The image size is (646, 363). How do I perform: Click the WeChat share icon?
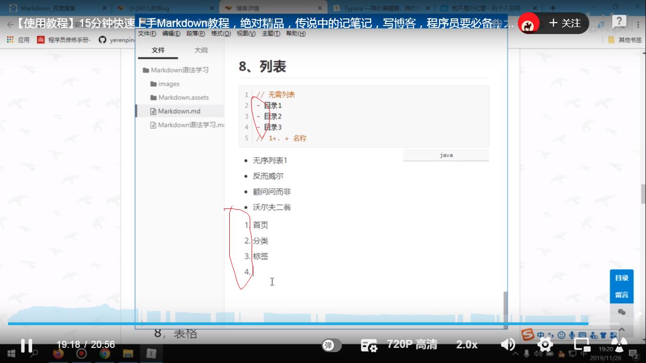point(621,311)
